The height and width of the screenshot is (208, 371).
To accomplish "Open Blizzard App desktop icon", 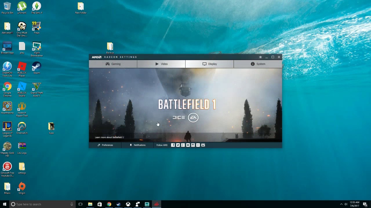I will pyautogui.click(x=7, y=48).
